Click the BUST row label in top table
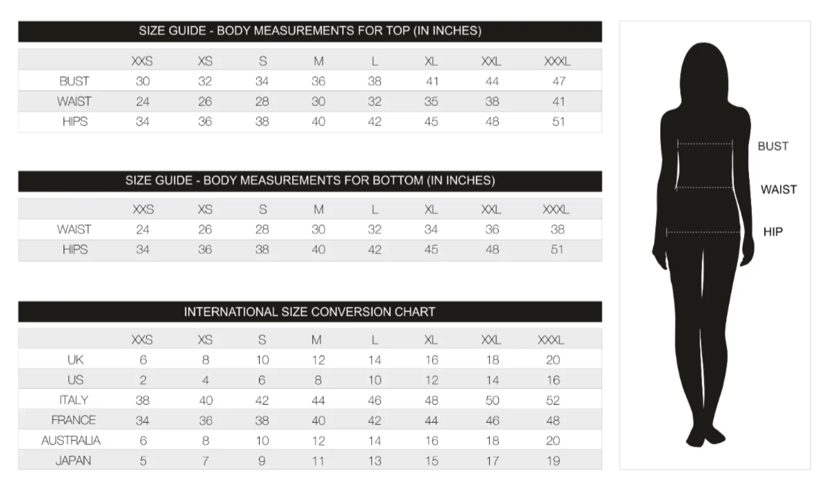The height and width of the screenshot is (484, 829). tap(74, 81)
